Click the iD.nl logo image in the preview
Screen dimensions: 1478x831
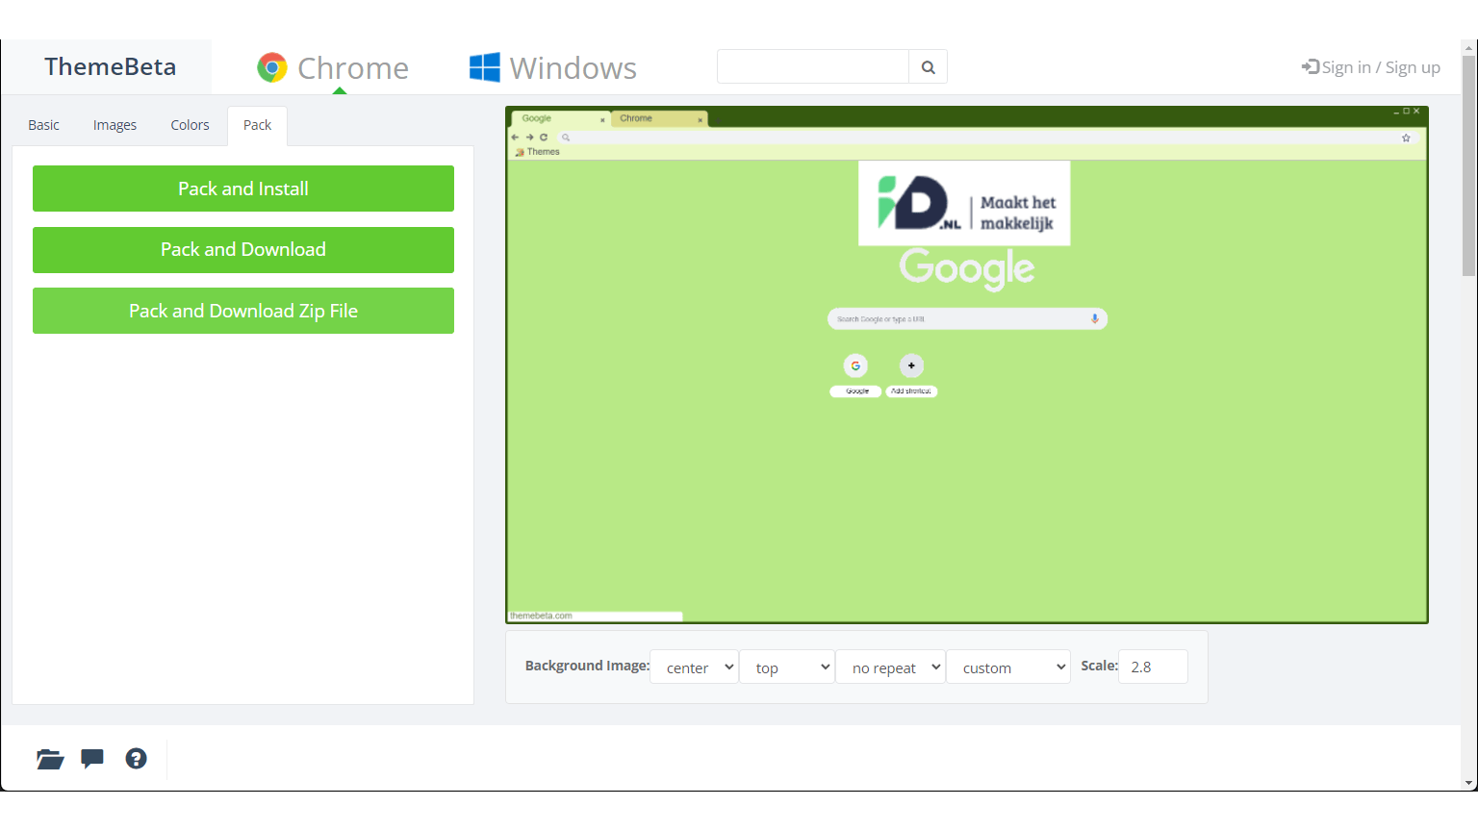[x=964, y=203]
